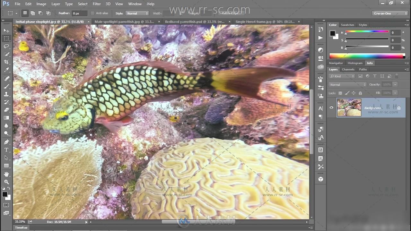Open the Opacity slider dropdown arrow

click(x=395, y=84)
